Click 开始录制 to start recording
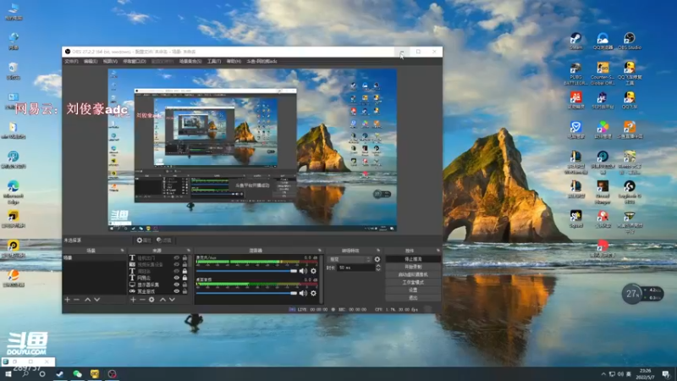This screenshot has height=381, width=677. 413,267
